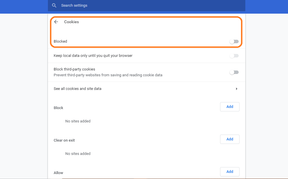288x179 pixels.
Task: Click the Blocked row label
Action: tap(60, 41)
